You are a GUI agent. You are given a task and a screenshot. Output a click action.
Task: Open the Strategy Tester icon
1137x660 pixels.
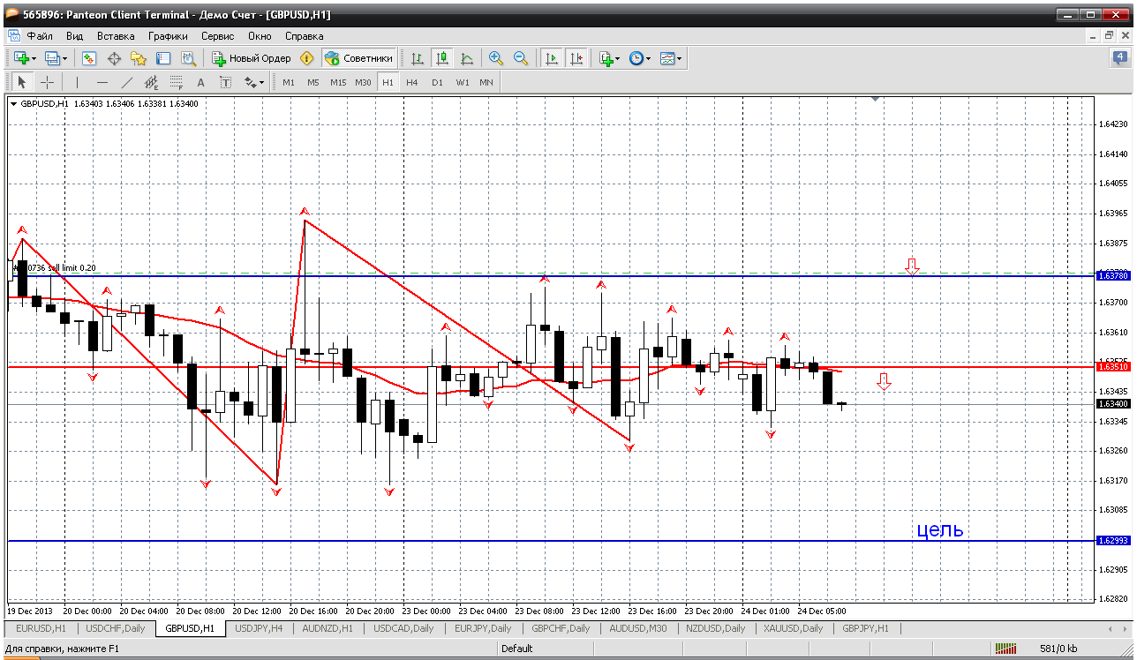click(x=188, y=58)
